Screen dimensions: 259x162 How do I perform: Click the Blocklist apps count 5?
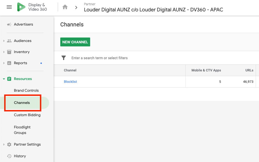(x=220, y=82)
